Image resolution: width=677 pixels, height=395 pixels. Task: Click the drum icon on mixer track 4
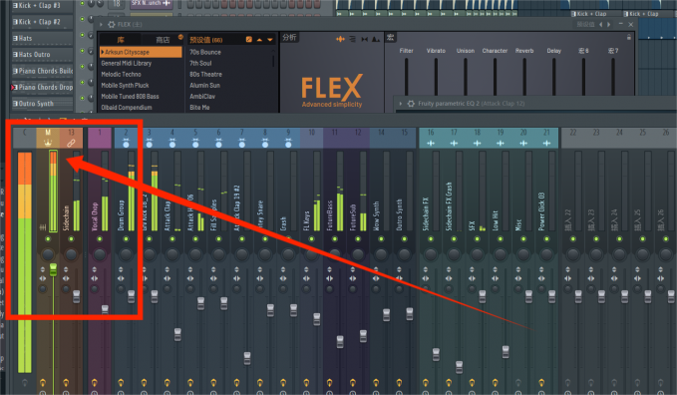tap(172, 143)
